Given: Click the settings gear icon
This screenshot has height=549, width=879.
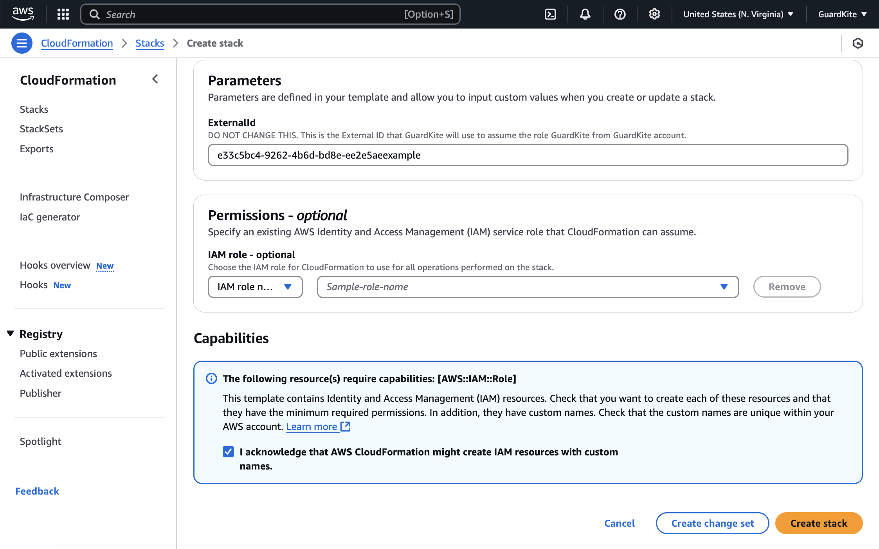Looking at the screenshot, I should pyautogui.click(x=654, y=14).
